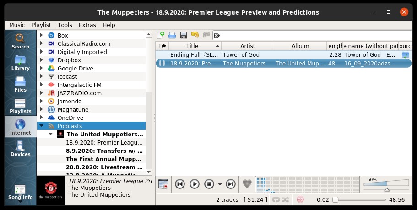Expand the Jamendo tree item
Viewport: 417px width, 210px height.
41,101
